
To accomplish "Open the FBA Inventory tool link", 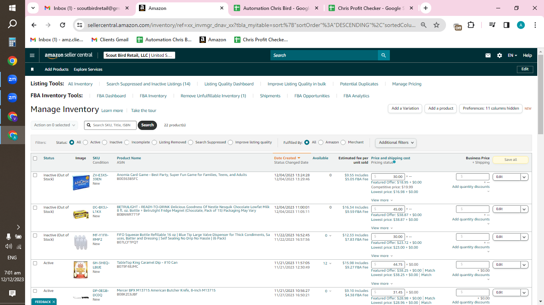I will 153,96.
